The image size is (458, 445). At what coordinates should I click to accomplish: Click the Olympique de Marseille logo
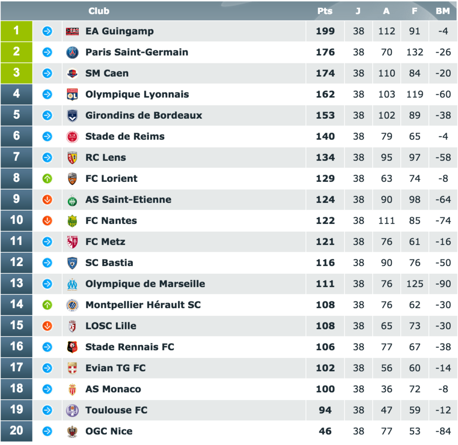pos(73,283)
